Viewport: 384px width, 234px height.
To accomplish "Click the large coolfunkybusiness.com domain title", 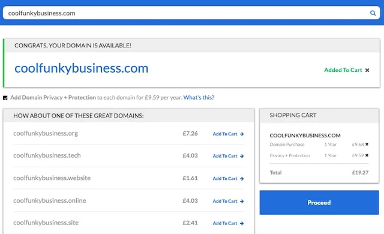I will [82, 68].
